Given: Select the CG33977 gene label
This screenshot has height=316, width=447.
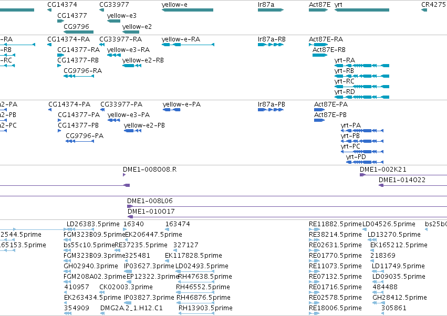Looking at the screenshot, I should pos(114,5).
